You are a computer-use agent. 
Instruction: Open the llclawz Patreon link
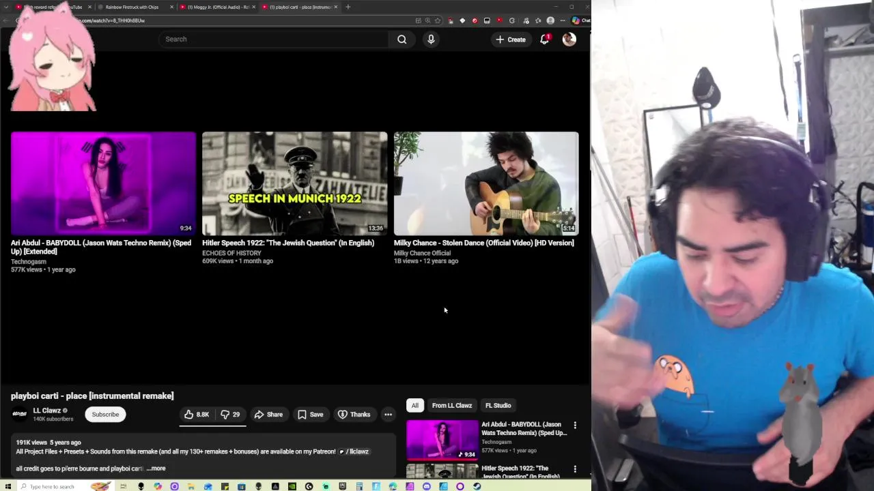(354, 451)
